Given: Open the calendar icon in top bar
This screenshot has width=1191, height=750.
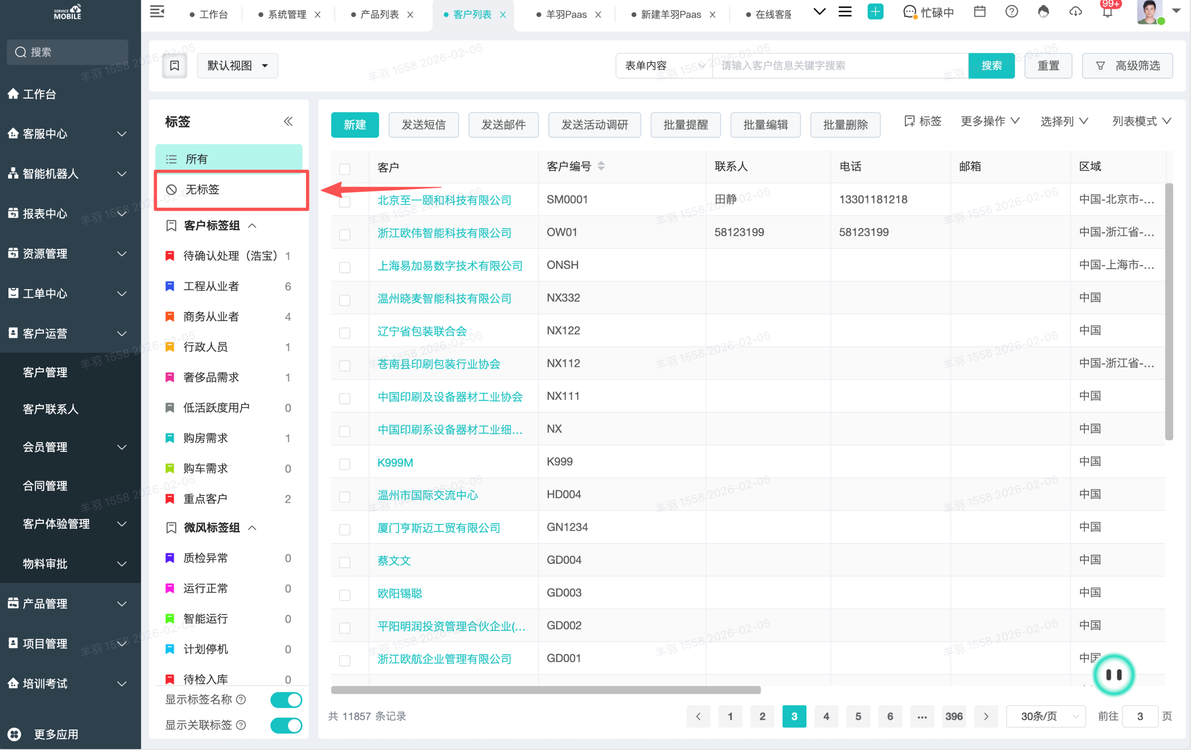Looking at the screenshot, I should coord(979,12).
